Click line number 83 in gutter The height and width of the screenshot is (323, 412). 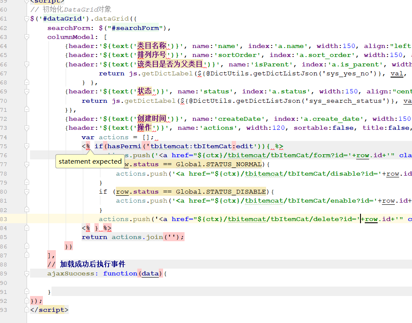pos(4,219)
